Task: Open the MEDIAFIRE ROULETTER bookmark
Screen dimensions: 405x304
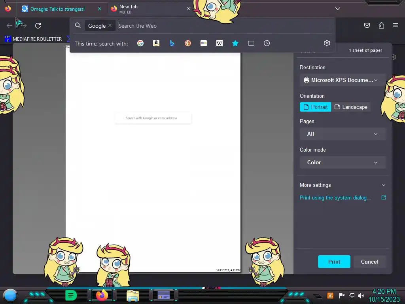Action: coord(33,39)
